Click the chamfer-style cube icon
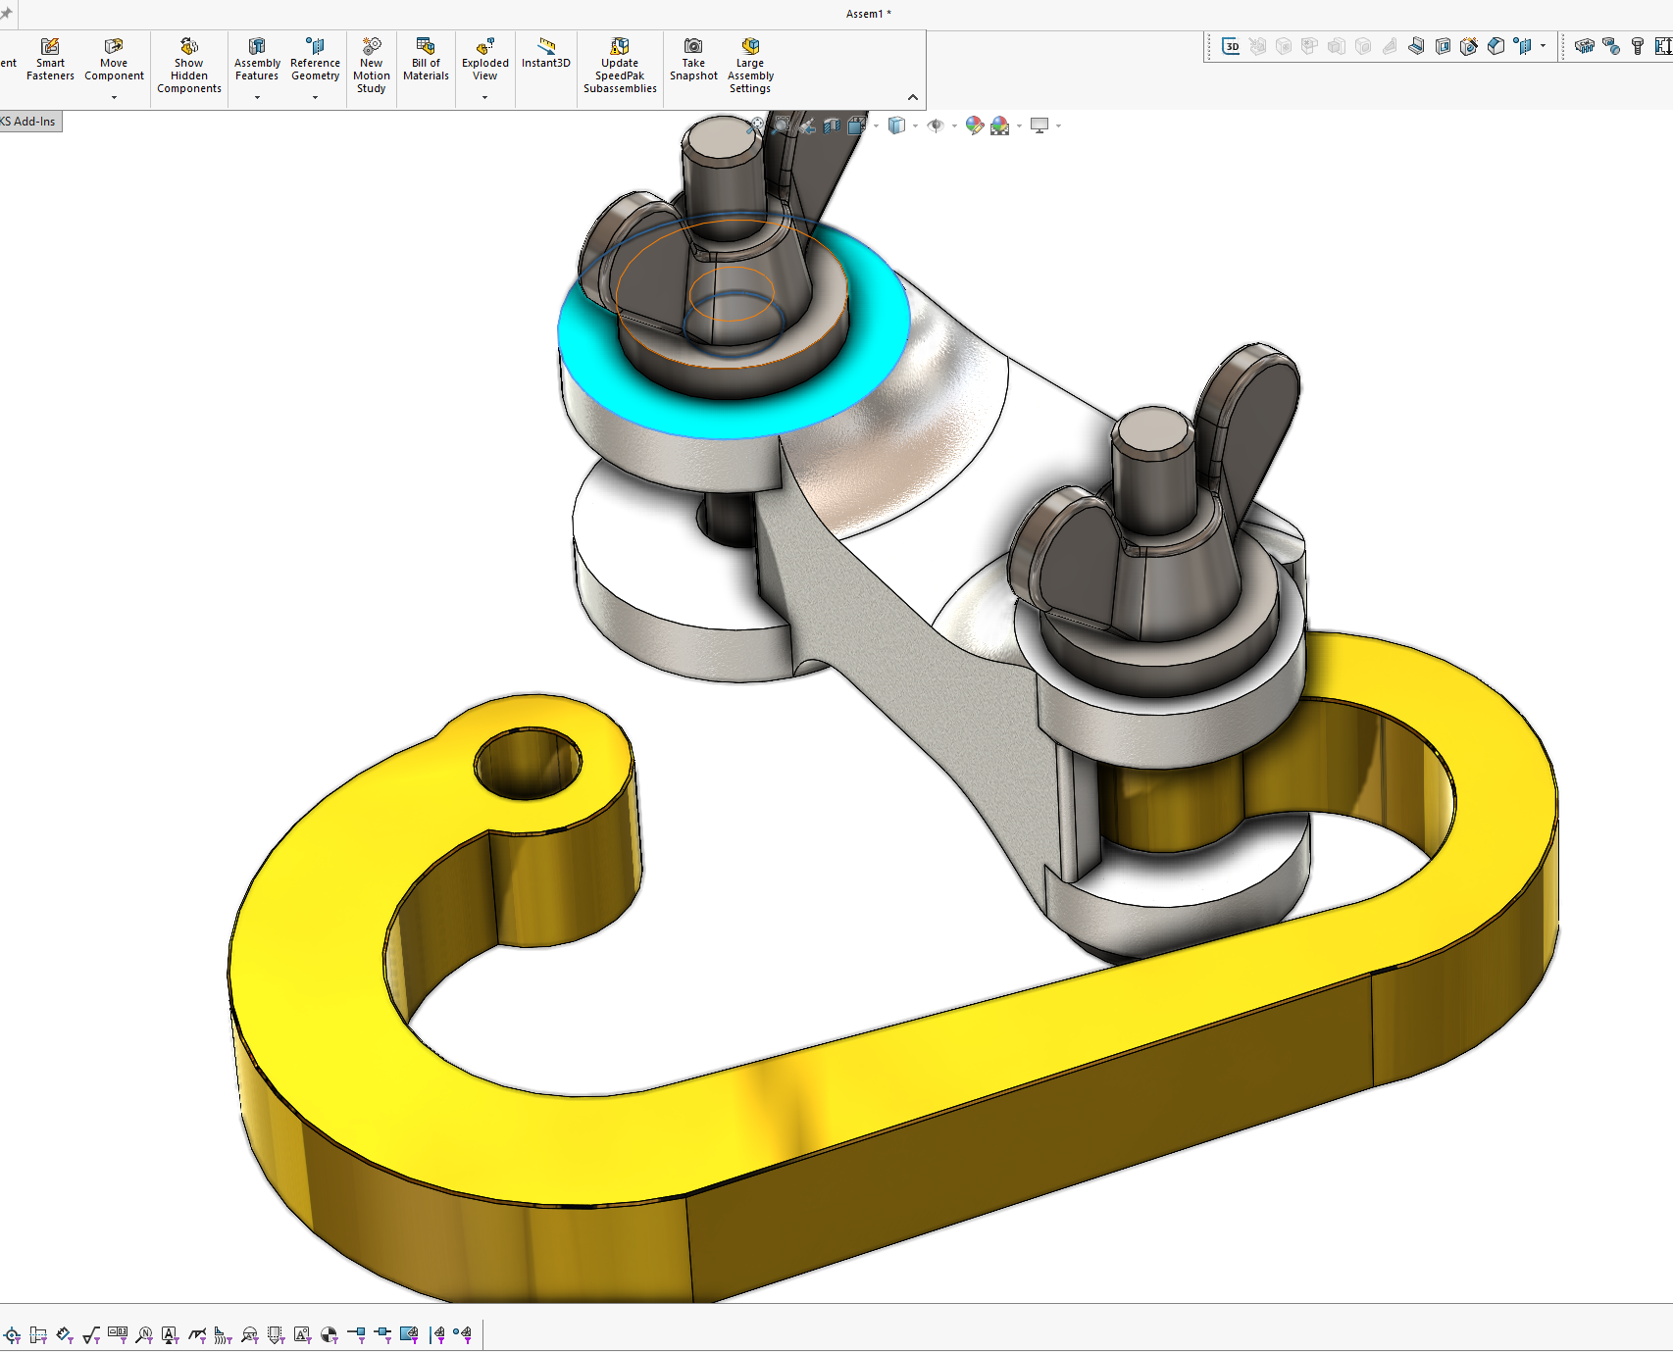Viewport: 1673px width, 1352px height. pyautogui.click(x=1496, y=46)
